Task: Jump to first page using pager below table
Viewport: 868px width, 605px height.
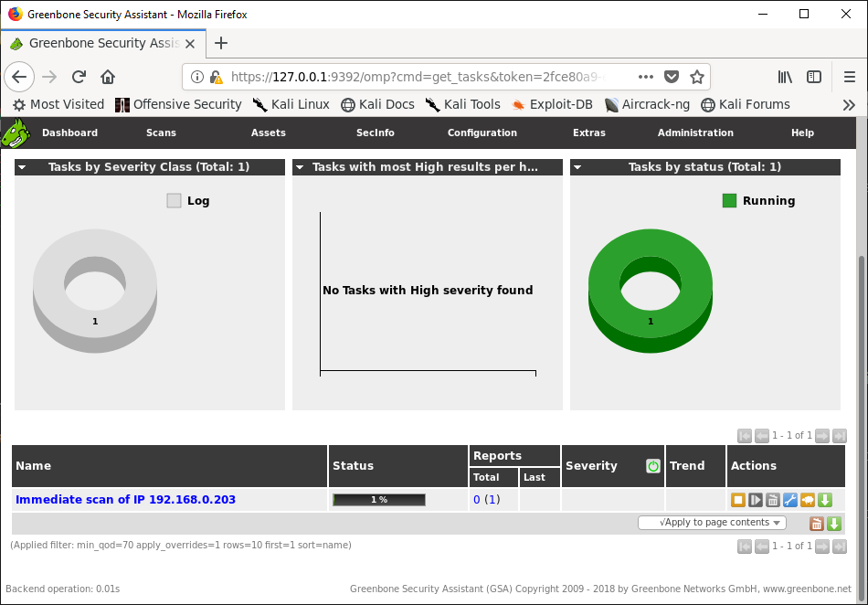Action: pos(745,547)
